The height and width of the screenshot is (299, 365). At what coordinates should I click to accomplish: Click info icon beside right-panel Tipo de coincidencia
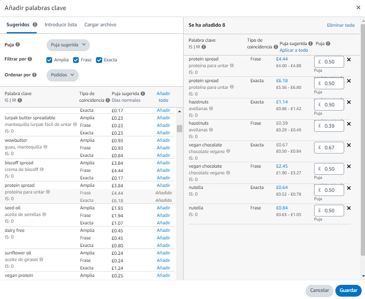[x=276, y=47]
